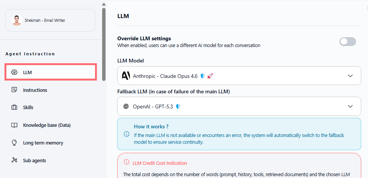Go to Knowledge base (Data) section
Image resolution: width=368 pixels, height=178 pixels.
(47, 125)
